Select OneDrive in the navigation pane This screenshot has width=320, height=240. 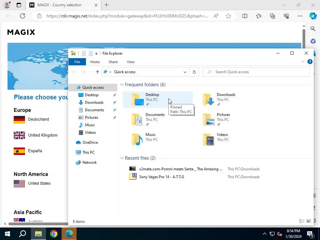tap(90, 142)
